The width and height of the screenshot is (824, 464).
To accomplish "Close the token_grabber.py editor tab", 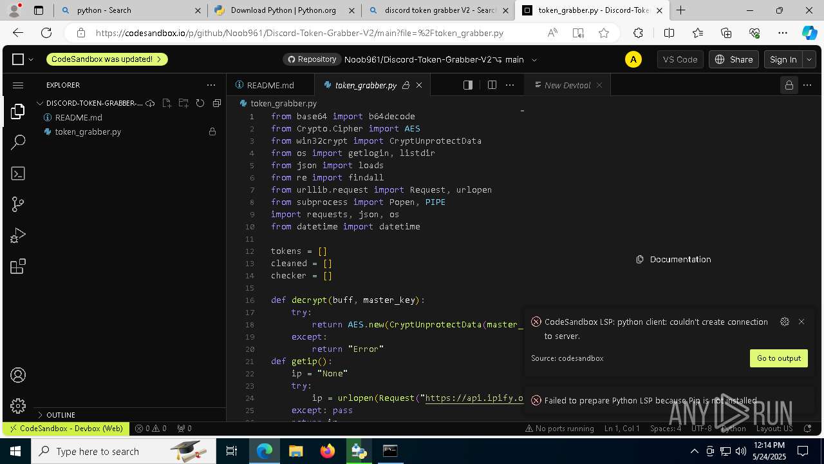I will click(x=419, y=85).
